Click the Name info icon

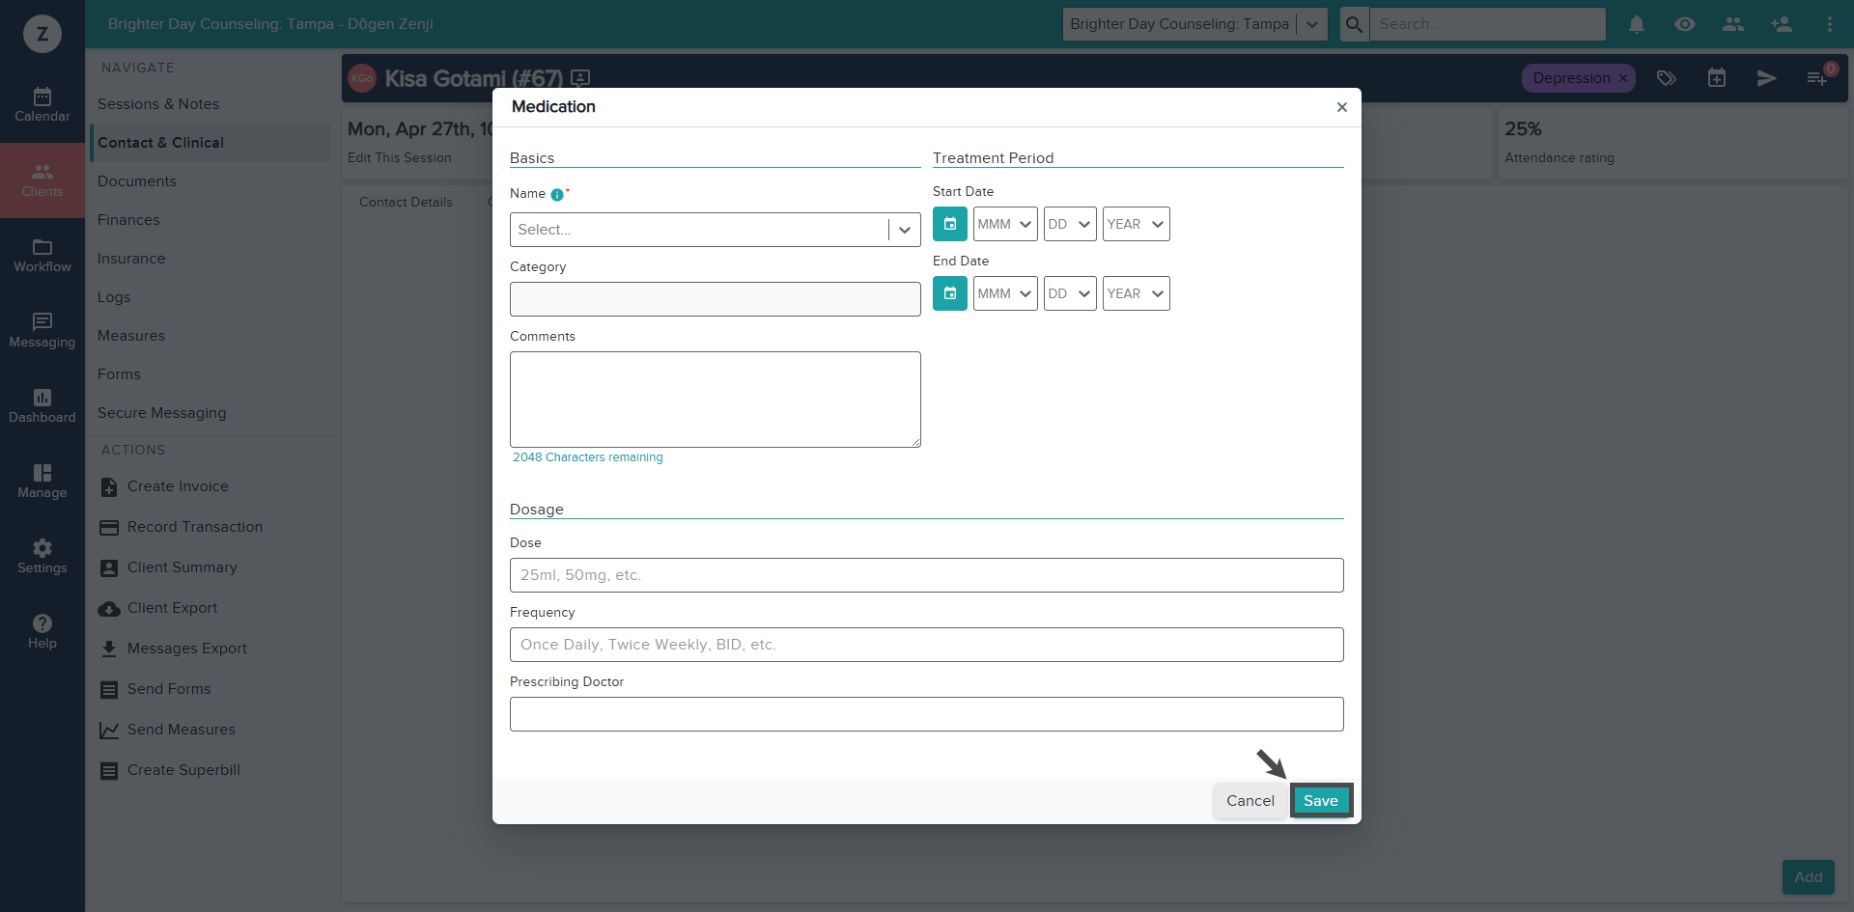pyautogui.click(x=557, y=195)
